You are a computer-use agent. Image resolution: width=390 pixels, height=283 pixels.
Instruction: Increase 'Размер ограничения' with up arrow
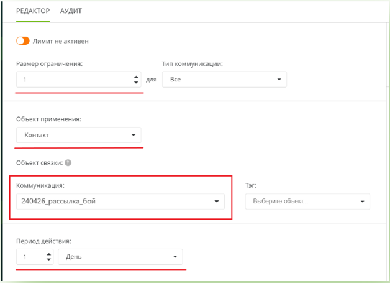pyautogui.click(x=136, y=77)
